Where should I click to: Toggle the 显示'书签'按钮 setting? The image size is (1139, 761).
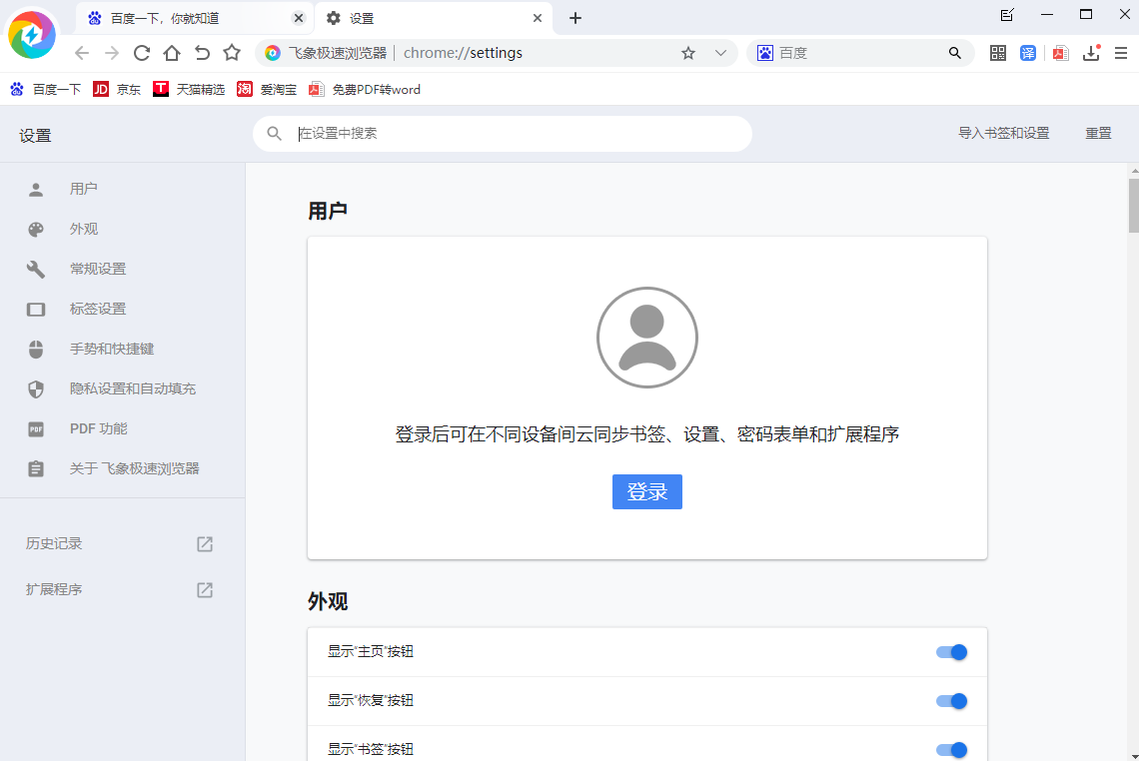[x=951, y=749]
